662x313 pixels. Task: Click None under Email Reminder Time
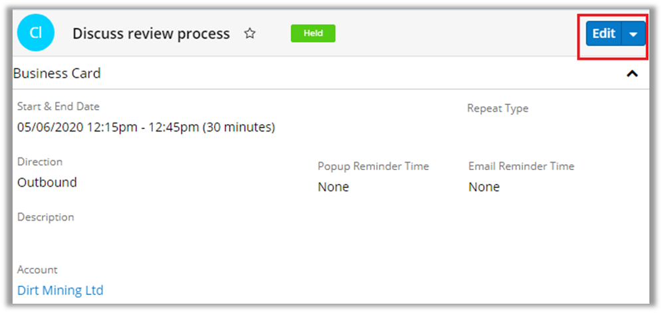tap(484, 187)
